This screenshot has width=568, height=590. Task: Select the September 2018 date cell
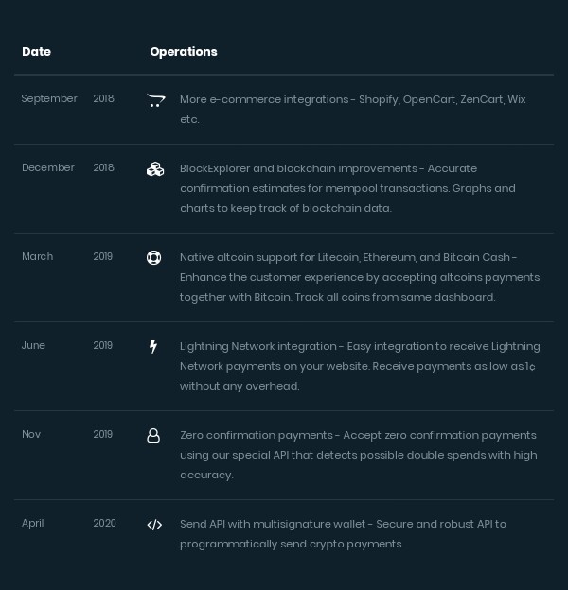point(49,99)
